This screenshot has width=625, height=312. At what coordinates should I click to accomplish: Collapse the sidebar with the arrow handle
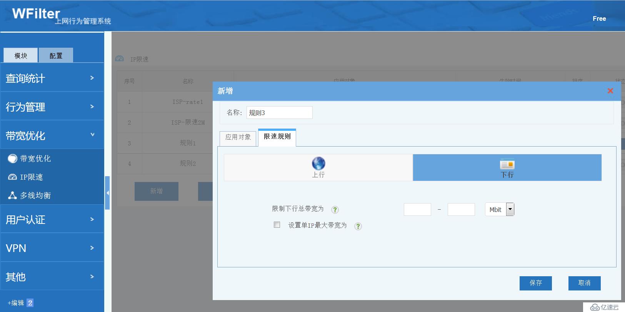click(107, 193)
